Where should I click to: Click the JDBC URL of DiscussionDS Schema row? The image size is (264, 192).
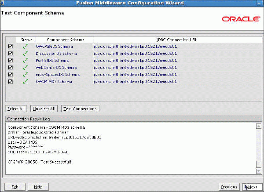coord(136,54)
